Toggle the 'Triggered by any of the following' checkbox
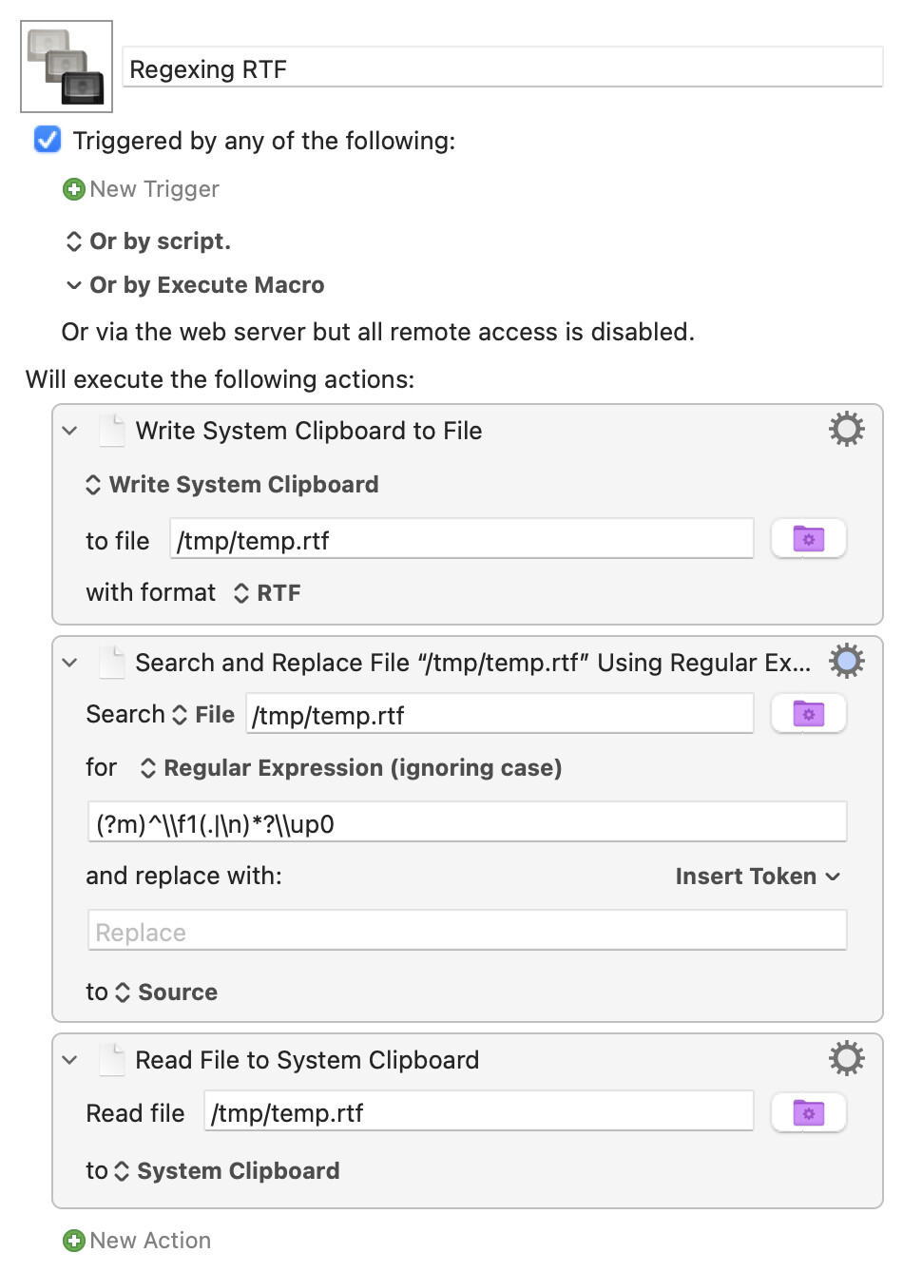This screenshot has height=1272, width=903. (x=48, y=141)
